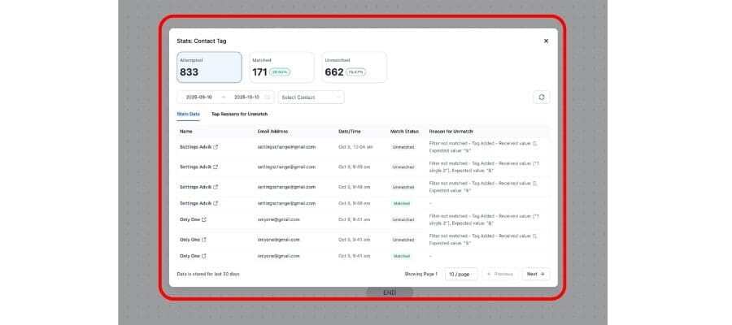The height and width of the screenshot is (325, 732).
Task: Open external link for the 9:49 am Settings Advik row
Action: tap(216, 167)
